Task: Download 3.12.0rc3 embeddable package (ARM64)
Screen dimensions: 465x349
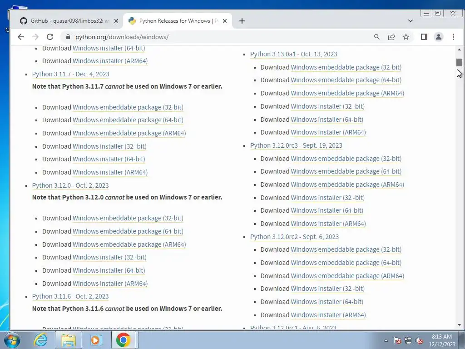Action: (347, 184)
